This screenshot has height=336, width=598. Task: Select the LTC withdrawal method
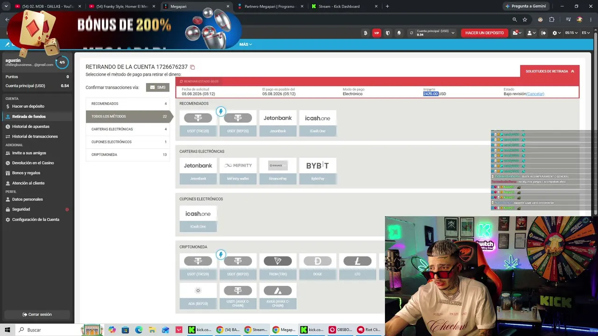[357, 266]
